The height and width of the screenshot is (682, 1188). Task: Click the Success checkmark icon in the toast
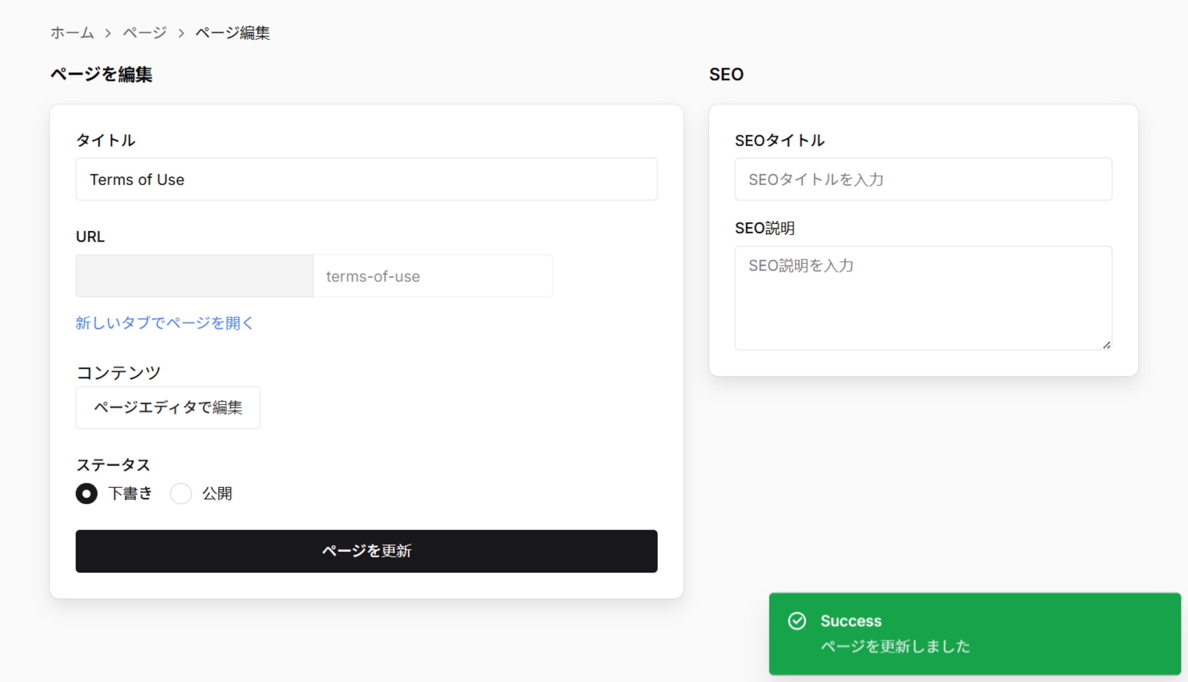tap(798, 621)
